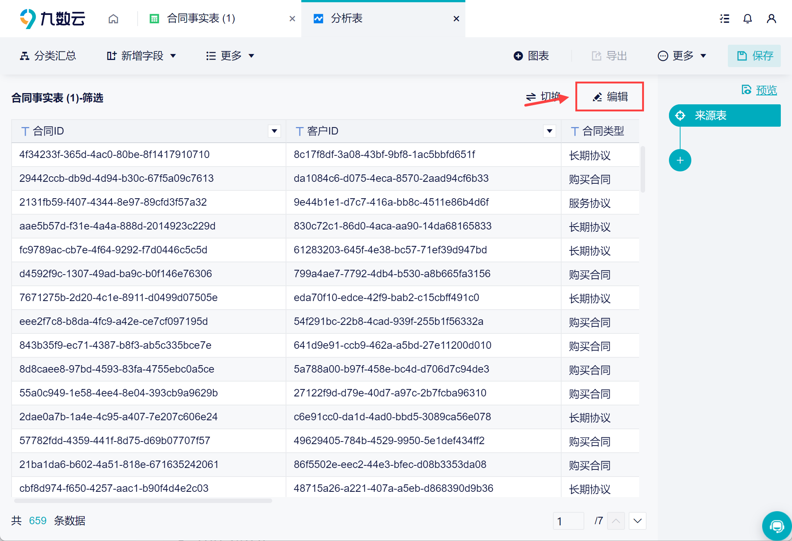This screenshot has width=792, height=541.
Task: Go to the home page icon
Action: [113, 19]
